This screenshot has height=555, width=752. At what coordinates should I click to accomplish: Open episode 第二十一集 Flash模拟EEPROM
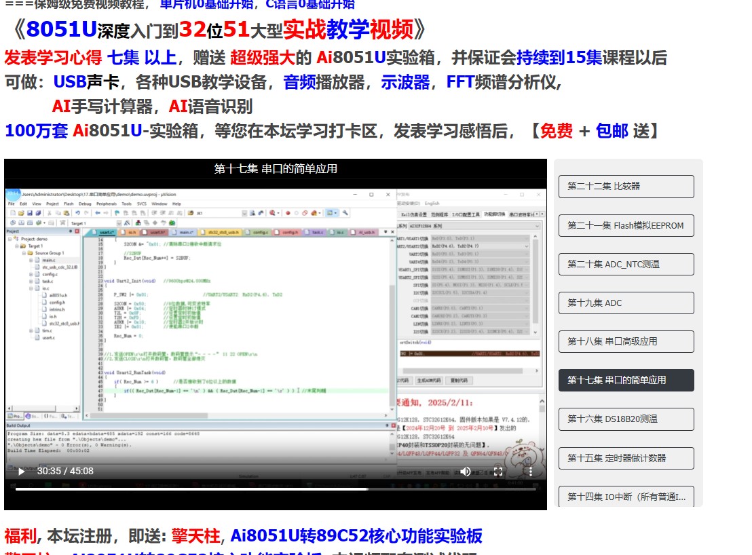(x=626, y=225)
